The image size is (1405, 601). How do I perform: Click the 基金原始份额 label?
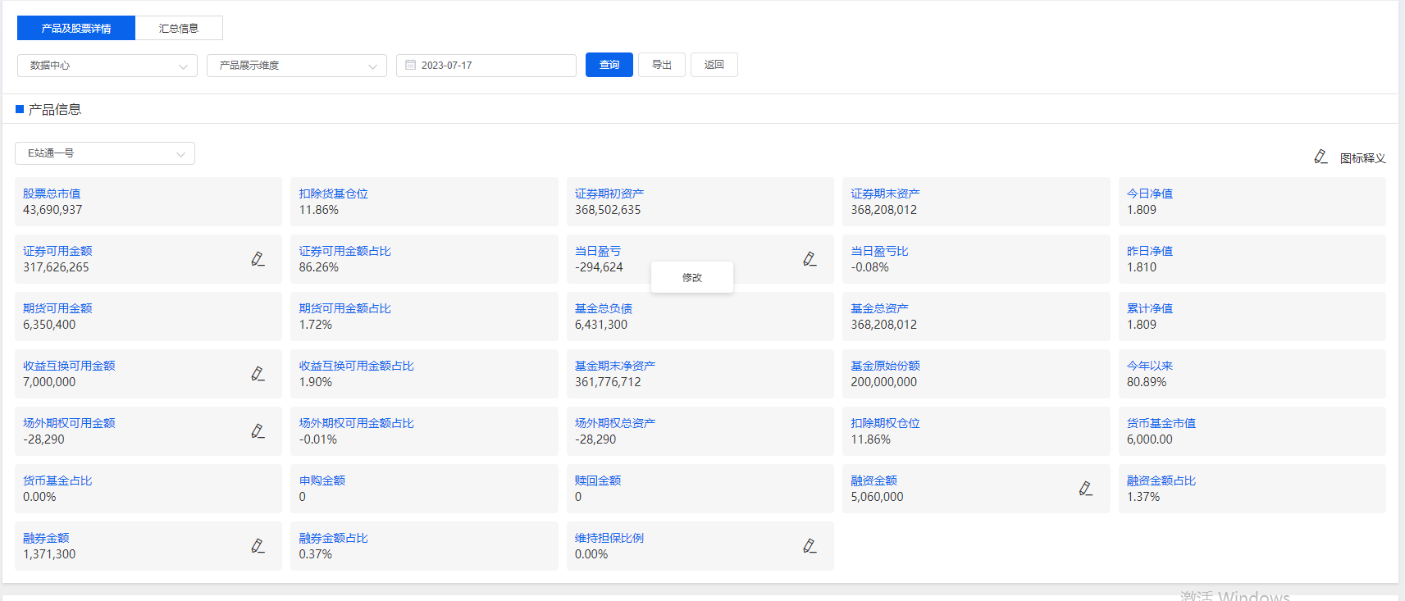click(886, 366)
